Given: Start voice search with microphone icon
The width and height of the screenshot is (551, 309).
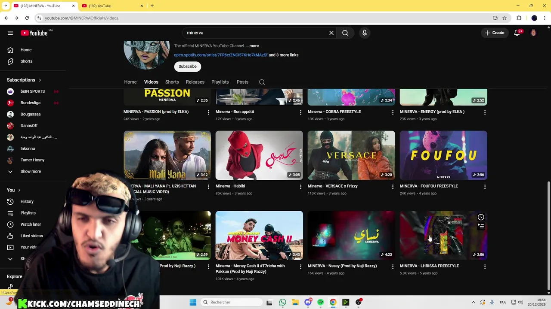Looking at the screenshot, I should click(365, 33).
